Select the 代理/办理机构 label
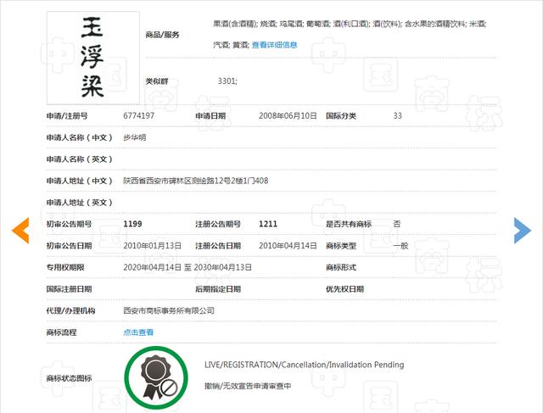This screenshot has height=413, width=543. (70, 310)
